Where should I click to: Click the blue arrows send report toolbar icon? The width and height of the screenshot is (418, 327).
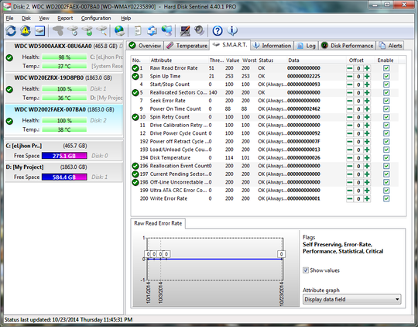pyautogui.click(x=152, y=31)
